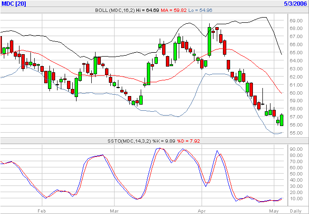Click the red %D = 7.92 value
309x214 pixels.
pos(188,141)
